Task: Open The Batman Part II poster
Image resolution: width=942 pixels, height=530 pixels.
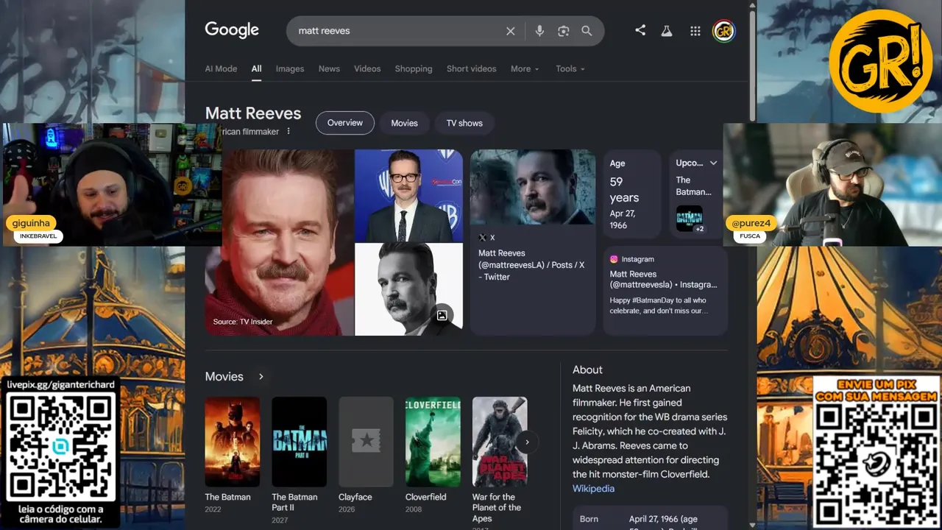Action: coord(299,442)
